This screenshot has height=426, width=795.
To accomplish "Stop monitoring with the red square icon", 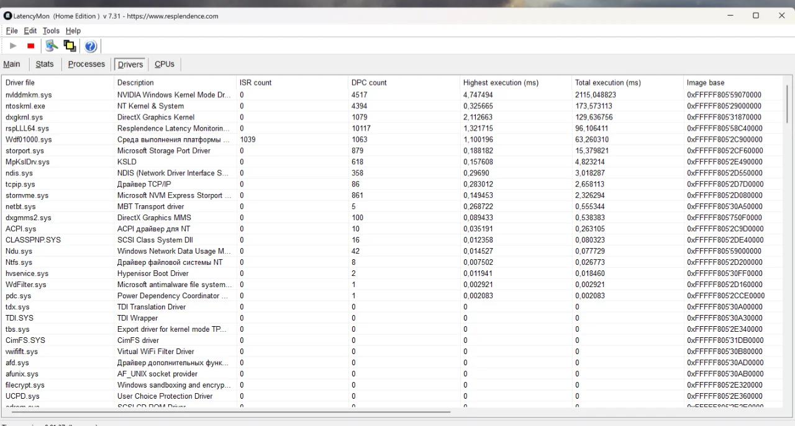I will click(x=30, y=46).
